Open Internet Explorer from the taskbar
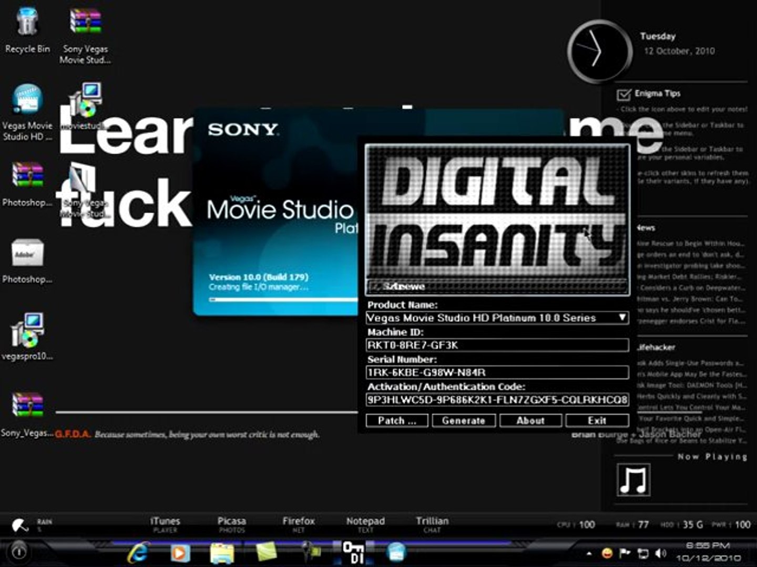 [138, 552]
